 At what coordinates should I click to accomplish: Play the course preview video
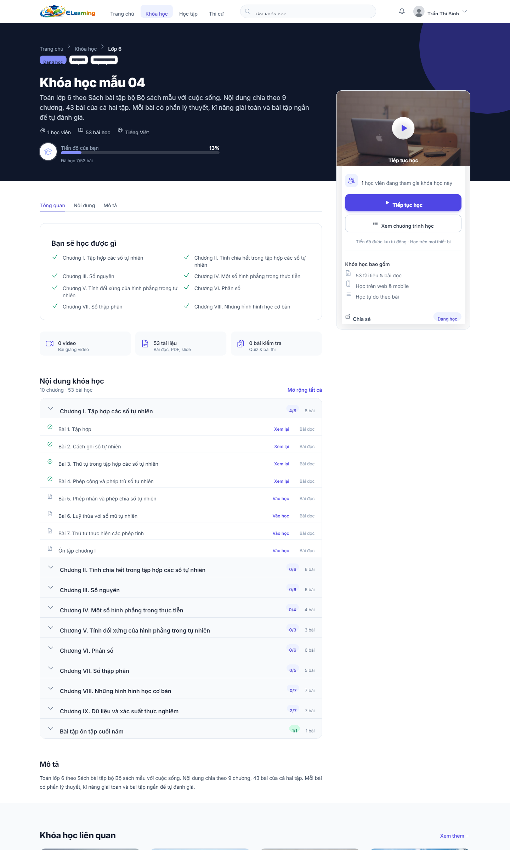point(403,128)
